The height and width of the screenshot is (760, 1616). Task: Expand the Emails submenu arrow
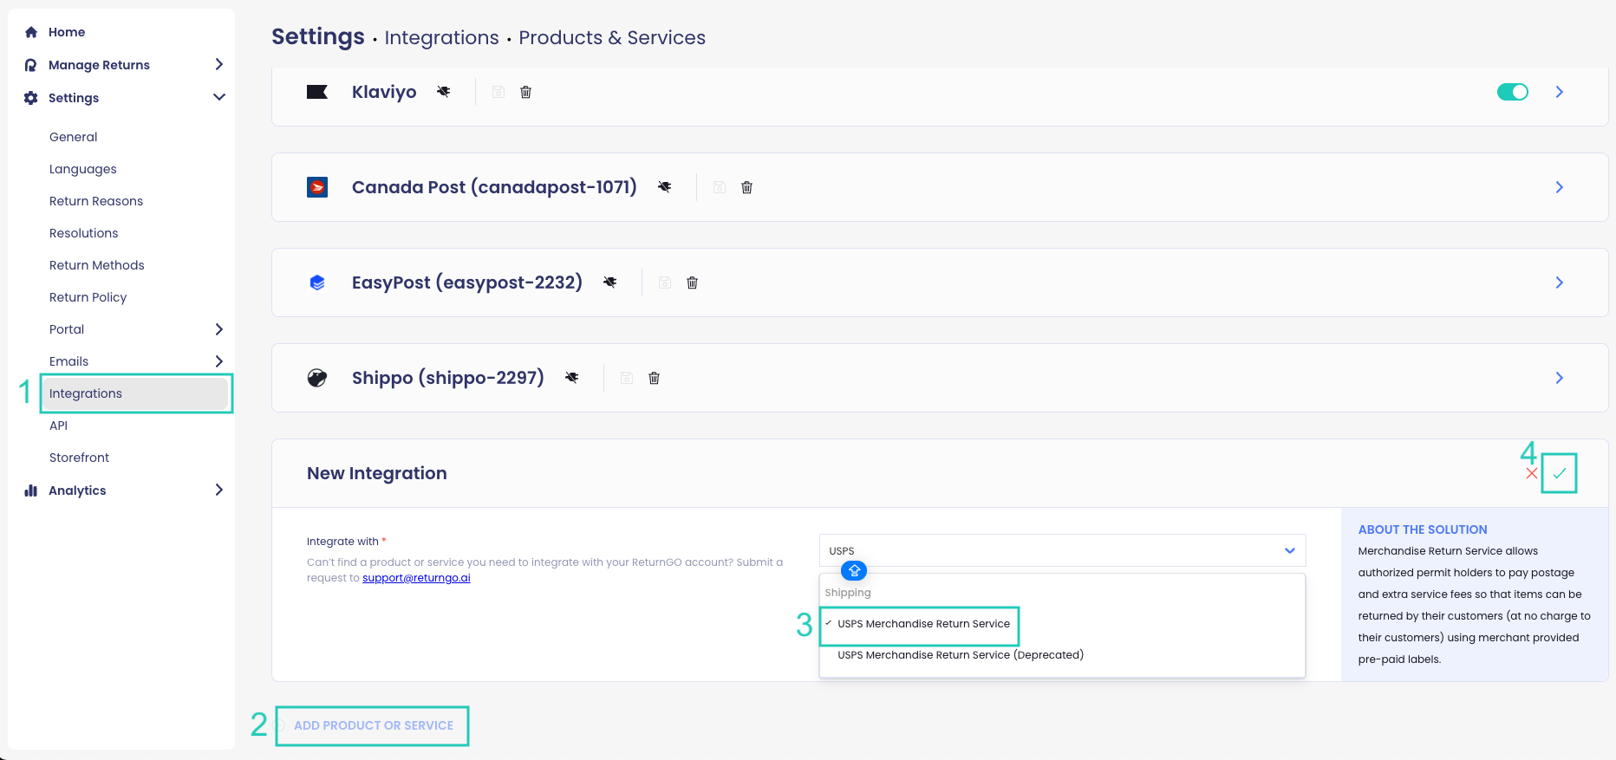coord(219,361)
